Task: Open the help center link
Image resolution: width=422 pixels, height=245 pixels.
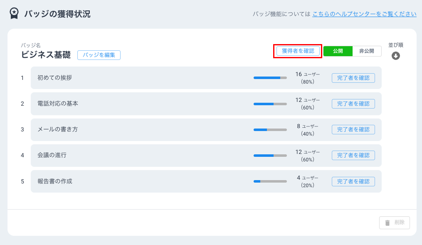Action: click(x=364, y=14)
